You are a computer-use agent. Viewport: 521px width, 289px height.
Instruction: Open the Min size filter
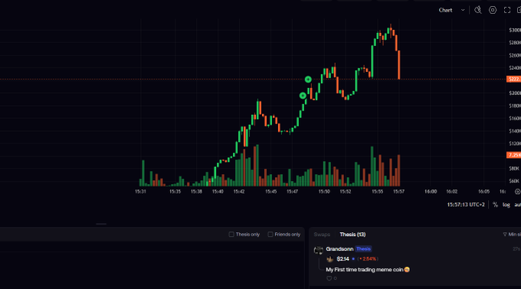click(512, 235)
